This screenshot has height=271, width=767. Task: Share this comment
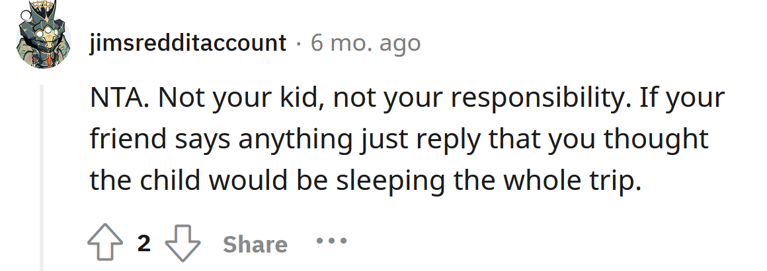pyautogui.click(x=255, y=245)
